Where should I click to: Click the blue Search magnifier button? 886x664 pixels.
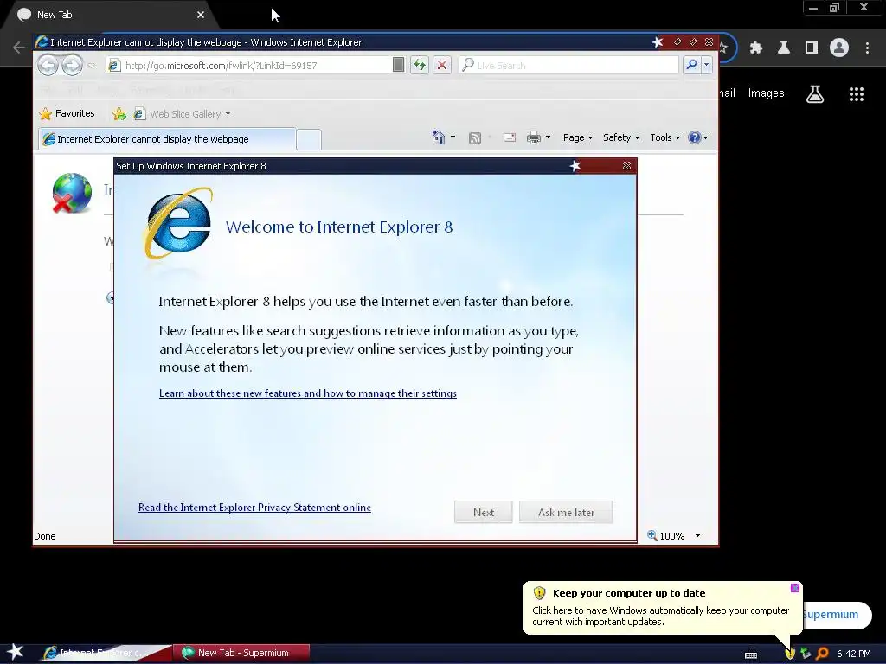tap(691, 65)
